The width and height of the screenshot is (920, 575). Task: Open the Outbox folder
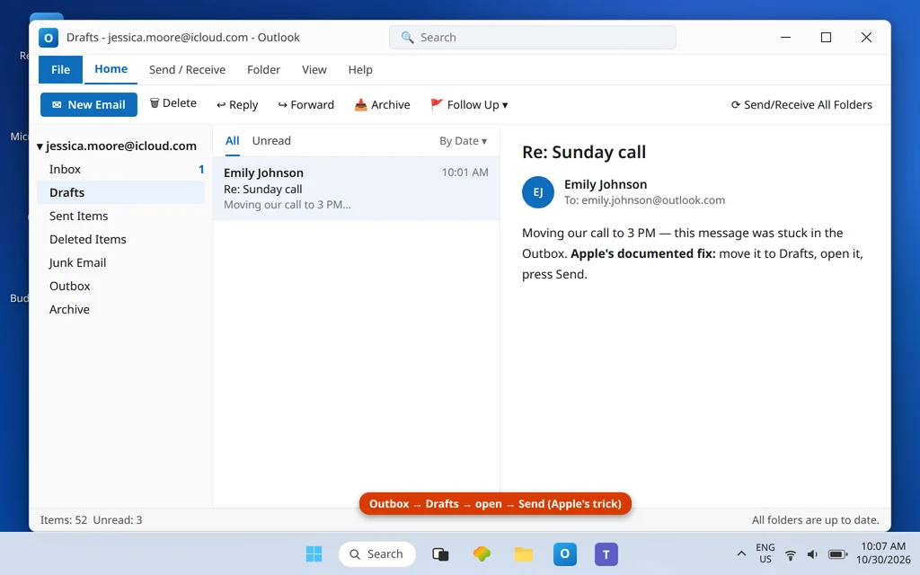coord(121,287)
